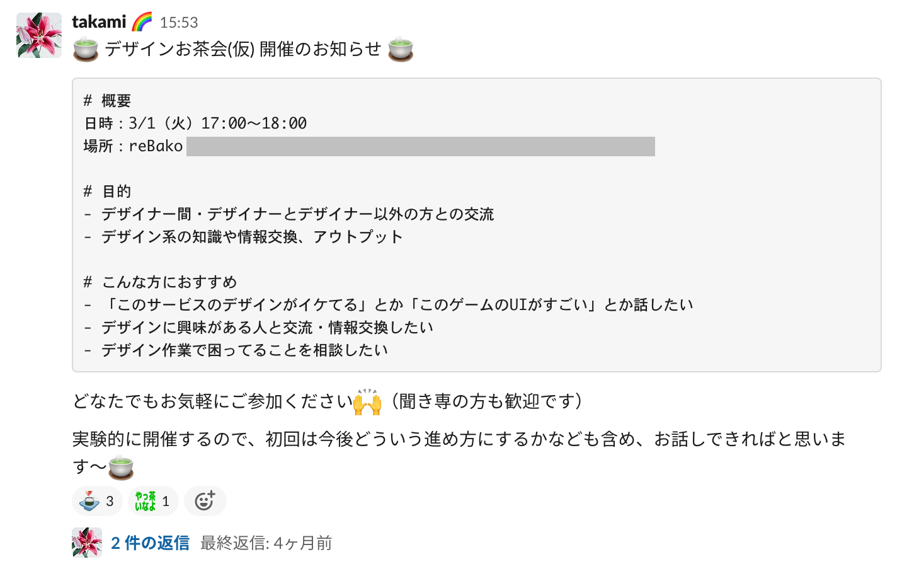Open takami's profile picture
902x581 pixels.
pos(38,35)
